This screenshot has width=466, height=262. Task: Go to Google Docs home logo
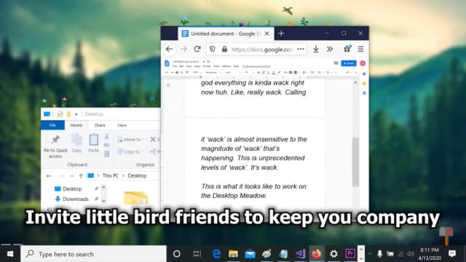(167, 63)
